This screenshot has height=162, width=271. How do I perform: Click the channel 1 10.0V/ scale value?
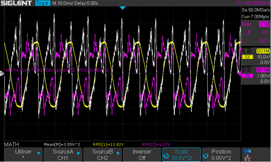click(x=263, y=57)
